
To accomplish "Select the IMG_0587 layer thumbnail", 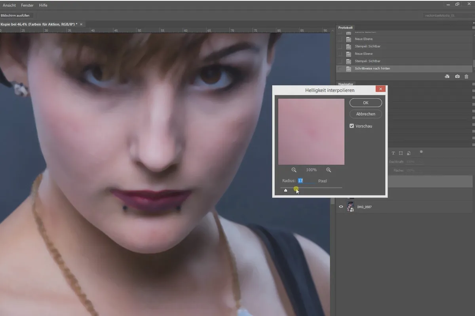I will tap(350, 207).
